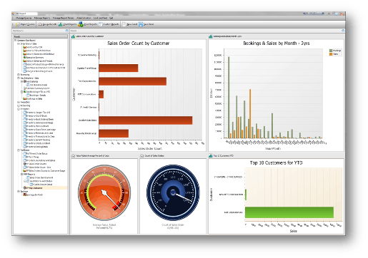
Task: Click the blue Count of Sales Order gauge dial
Action: (173, 192)
